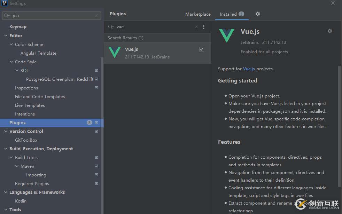Disable the Vue.js plugin checkbox
Screen dimensions: 342x214
click(202, 49)
